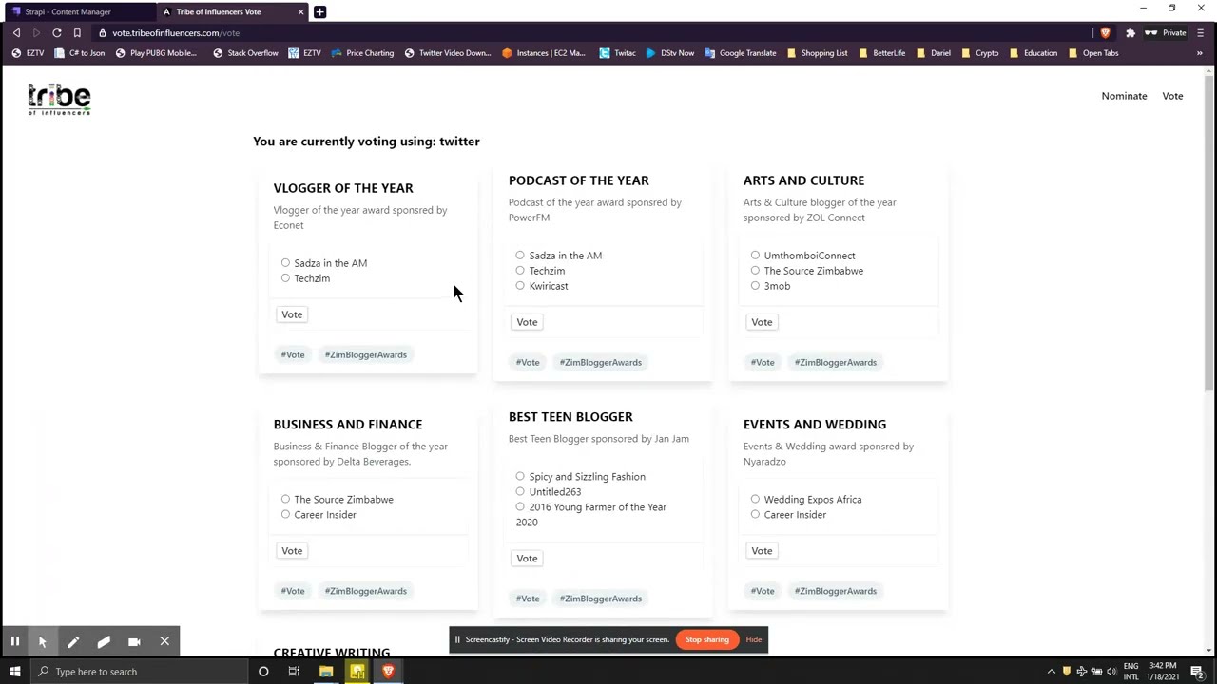The image size is (1217, 684).
Task: Reload the current voting page
Action: pyautogui.click(x=57, y=32)
